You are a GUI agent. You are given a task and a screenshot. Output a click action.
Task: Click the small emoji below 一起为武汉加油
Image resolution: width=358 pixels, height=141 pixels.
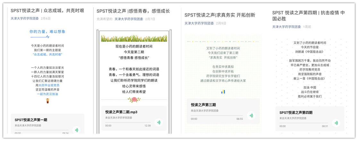(47, 100)
